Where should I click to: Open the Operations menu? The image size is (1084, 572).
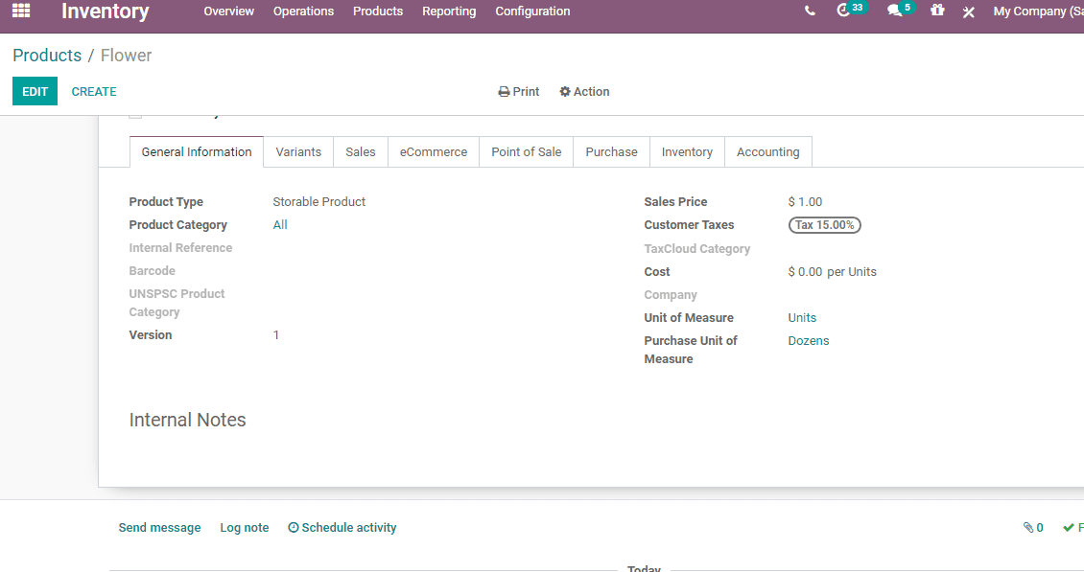coord(303,11)
